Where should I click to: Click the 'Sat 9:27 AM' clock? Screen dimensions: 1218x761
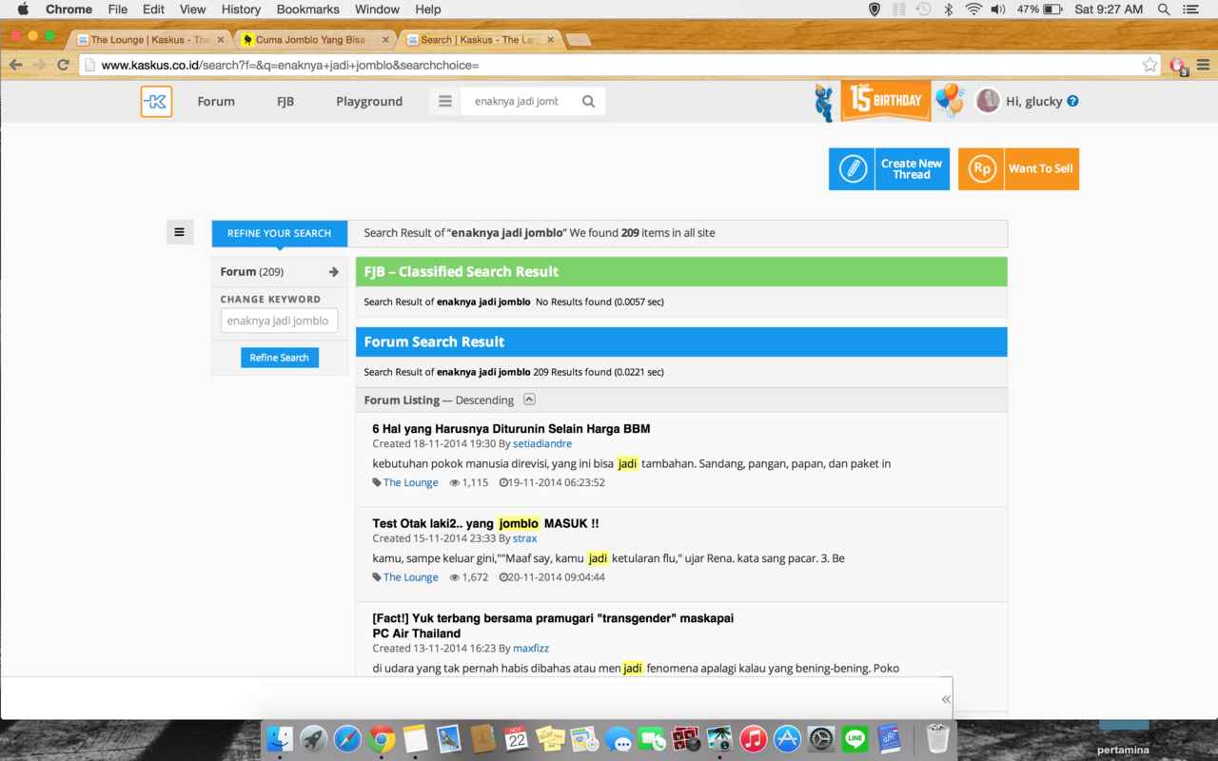(x=1109, y=10)
